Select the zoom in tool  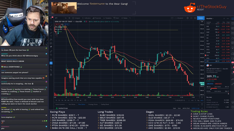[51, 55]
